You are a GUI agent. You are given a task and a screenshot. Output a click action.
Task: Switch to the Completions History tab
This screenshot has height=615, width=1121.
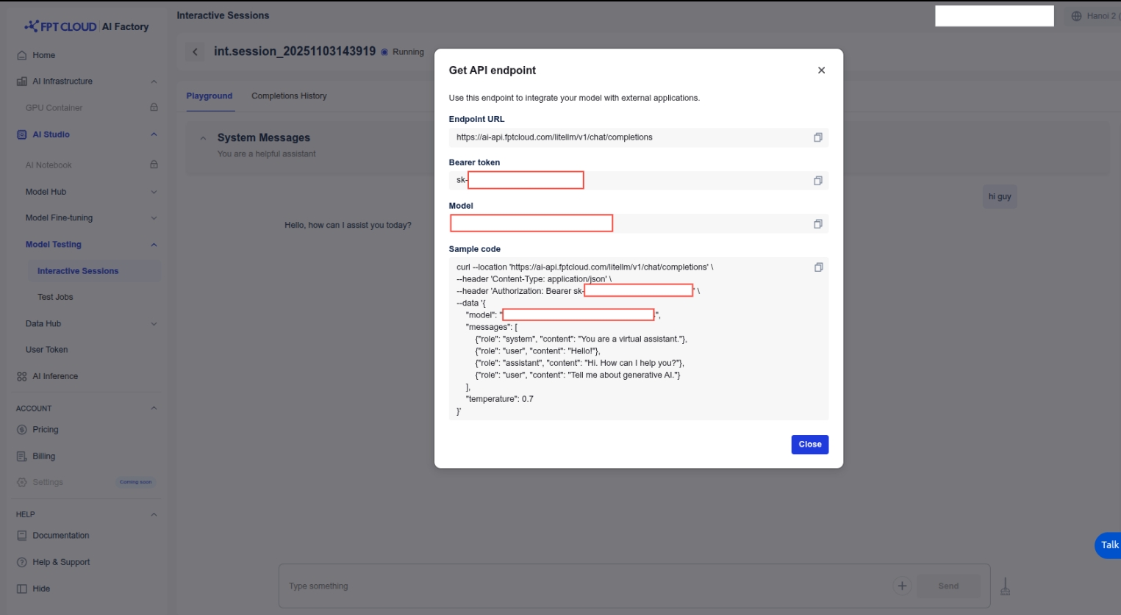[289, 96]
